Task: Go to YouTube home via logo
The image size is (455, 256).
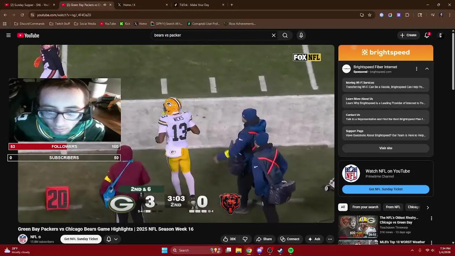Action: (28, 35)
